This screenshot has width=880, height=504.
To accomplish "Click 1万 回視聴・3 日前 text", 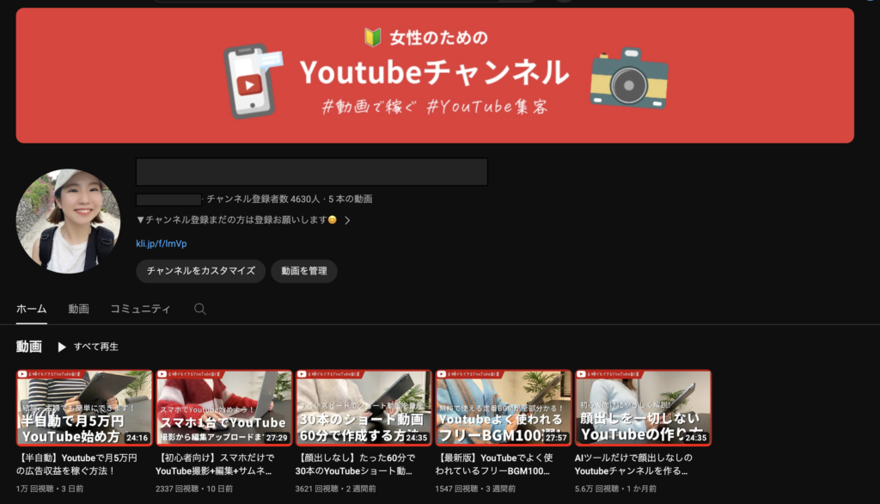I will 49,489.
